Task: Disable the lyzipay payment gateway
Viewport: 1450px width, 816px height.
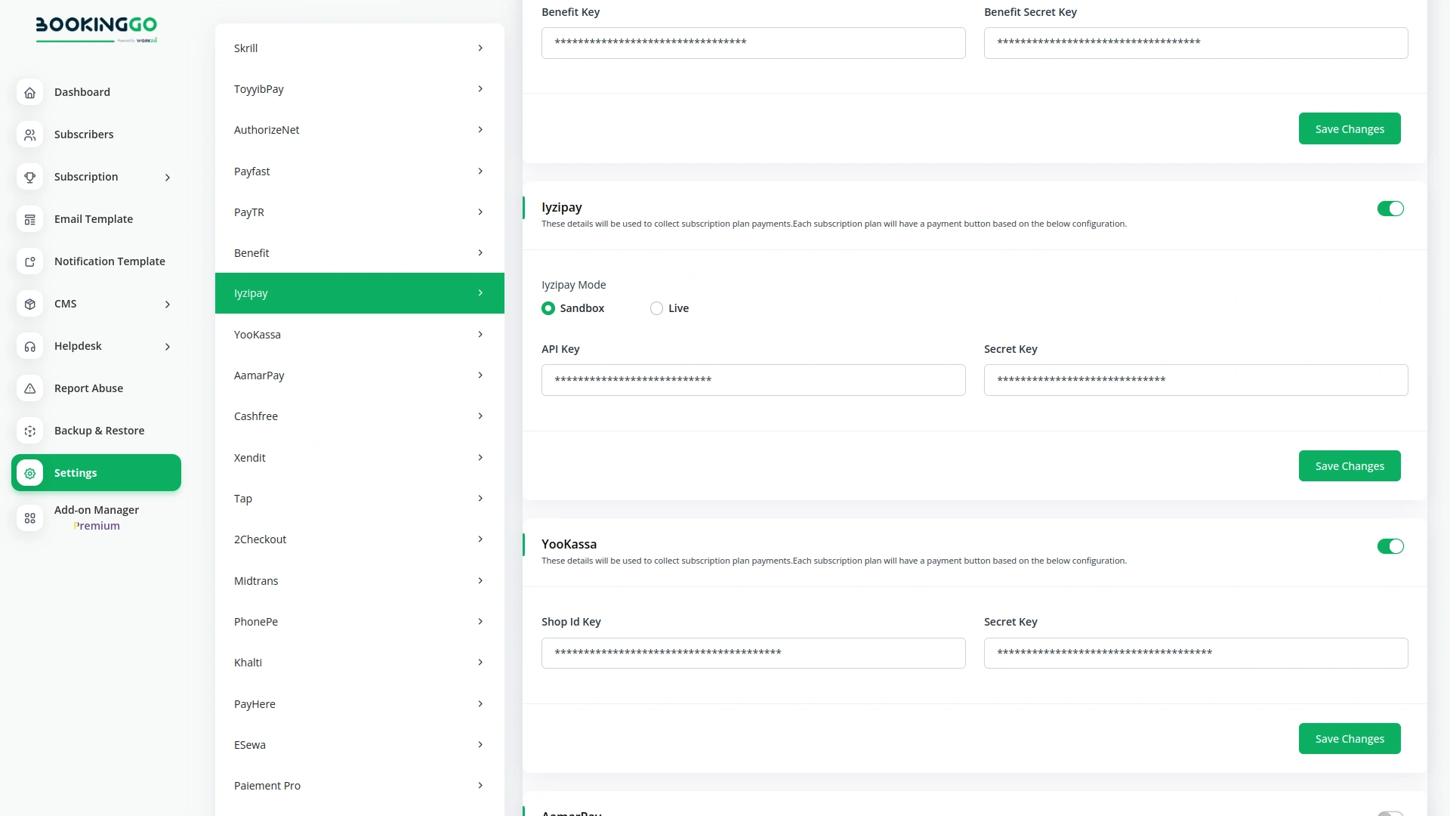Action: [x=1390, y=209]
